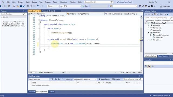Open the 100 % zoom dropdown
Image resolution: width=173 pixels, height=97 pixels.
[32, 72]
